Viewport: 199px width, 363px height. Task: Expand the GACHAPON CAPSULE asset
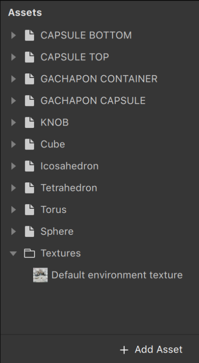point(14,101)
